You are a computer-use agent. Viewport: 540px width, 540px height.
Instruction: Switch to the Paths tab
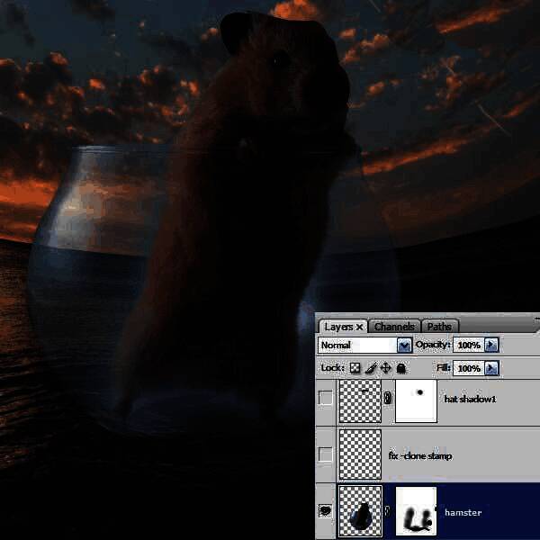[x=439, y=327]
